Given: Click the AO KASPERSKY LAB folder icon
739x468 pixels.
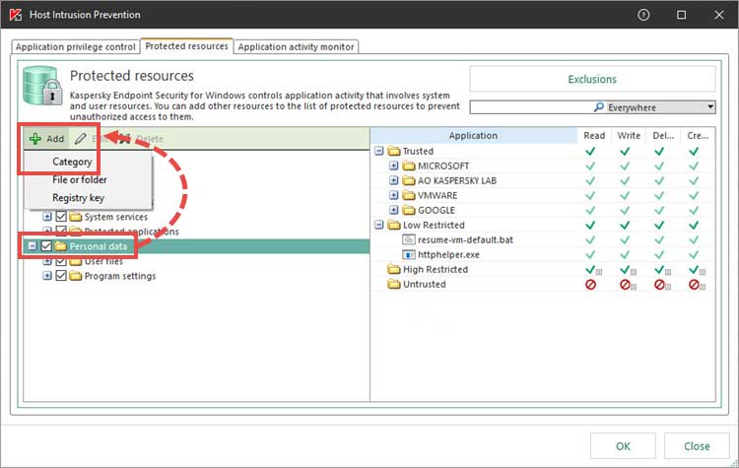Looking at the screenshot, I should click(x=409, y=180).
